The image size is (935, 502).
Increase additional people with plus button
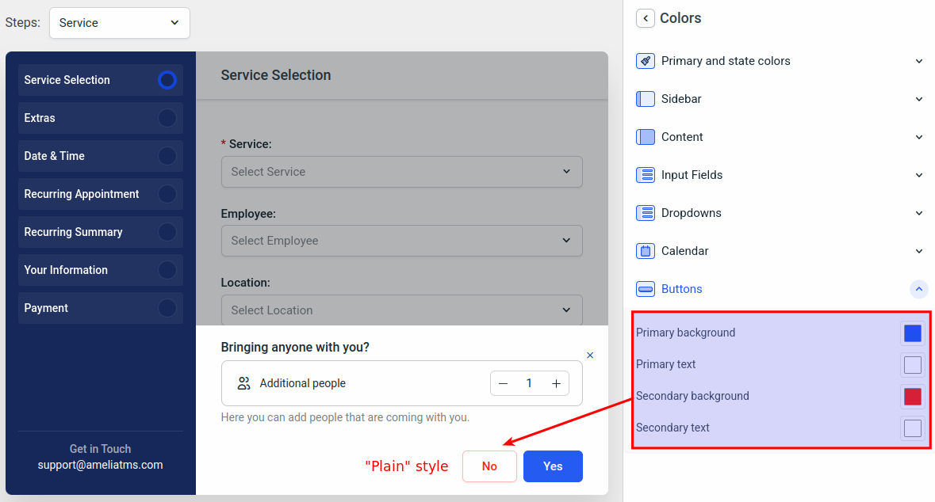[556, 384]
